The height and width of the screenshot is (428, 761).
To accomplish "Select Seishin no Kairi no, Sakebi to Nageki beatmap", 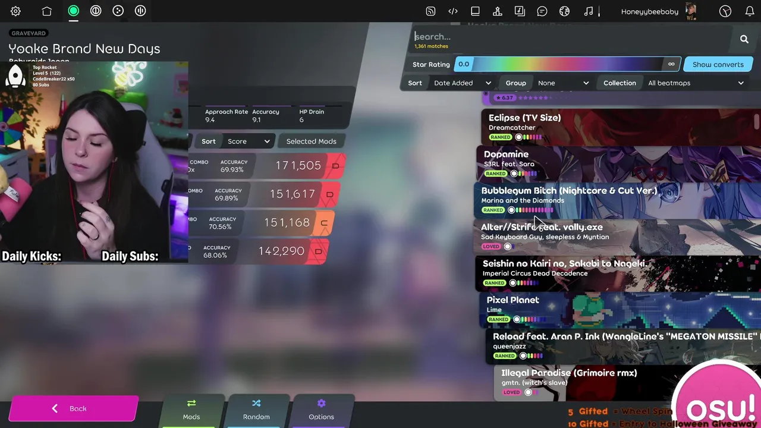I will [618, 273].
